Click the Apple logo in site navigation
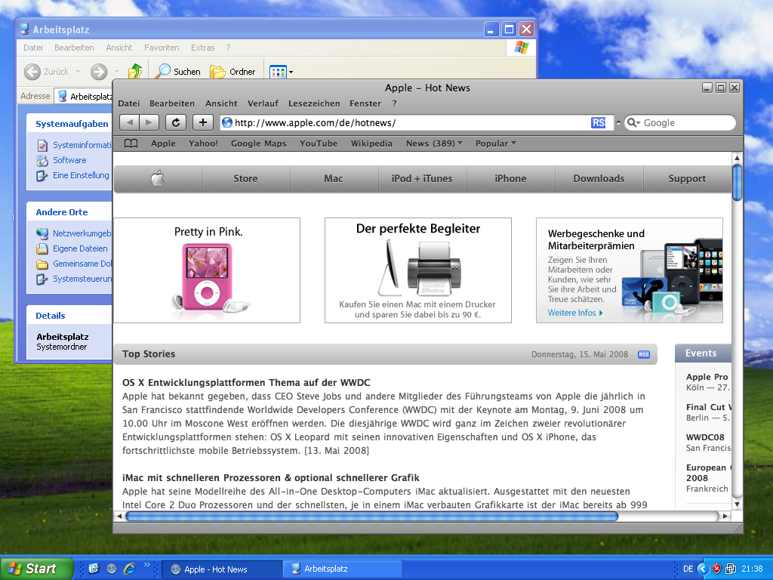Image resolution: width=773 pixels, height=580 pixels. (x=157, y=178)
